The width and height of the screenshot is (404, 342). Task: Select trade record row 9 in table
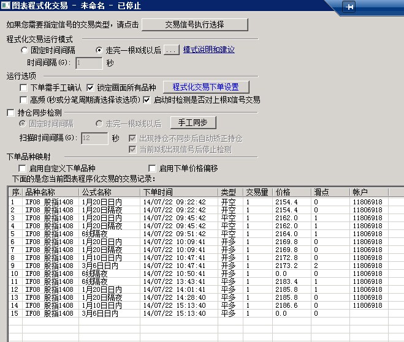[184, 266]
